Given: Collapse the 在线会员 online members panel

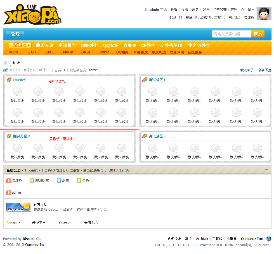Looking at the screenshot, I should point(266,170).
